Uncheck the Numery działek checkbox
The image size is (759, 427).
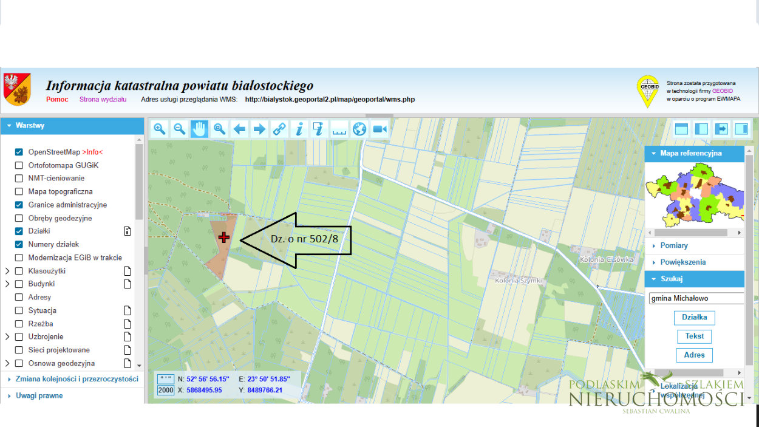click(19, 244)
